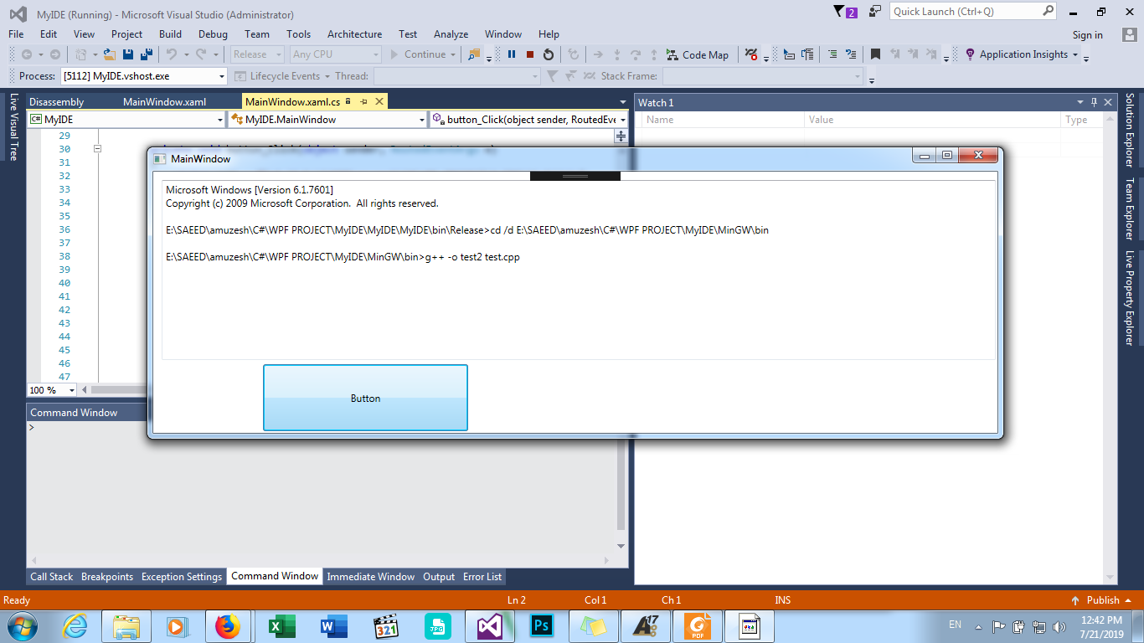Open the button_Click member dropdown
This screenshot has height=643, width=1144.
pos(528,120)
